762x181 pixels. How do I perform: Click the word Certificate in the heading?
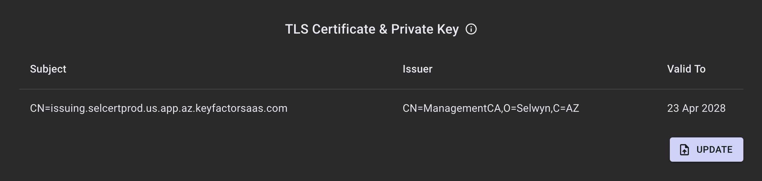pos(344,29)
